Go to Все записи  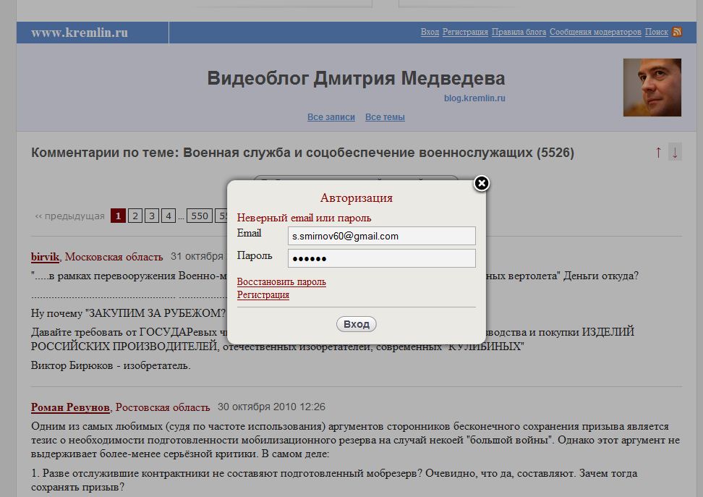click(x=331, y=117)
